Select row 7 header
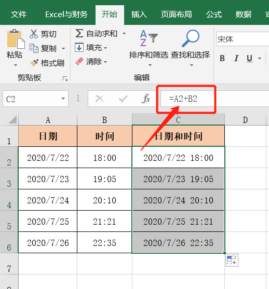The height and width of the screenshot is (289, 269). click(9, 264)
